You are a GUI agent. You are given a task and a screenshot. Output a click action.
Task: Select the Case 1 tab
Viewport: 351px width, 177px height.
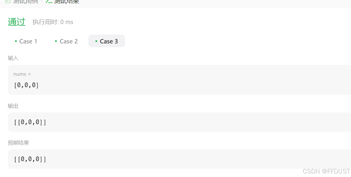point(26,41)
